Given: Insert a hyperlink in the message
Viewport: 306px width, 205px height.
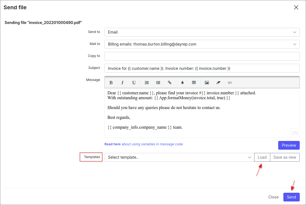Looking at the screenshot, I should pos(170,83).
